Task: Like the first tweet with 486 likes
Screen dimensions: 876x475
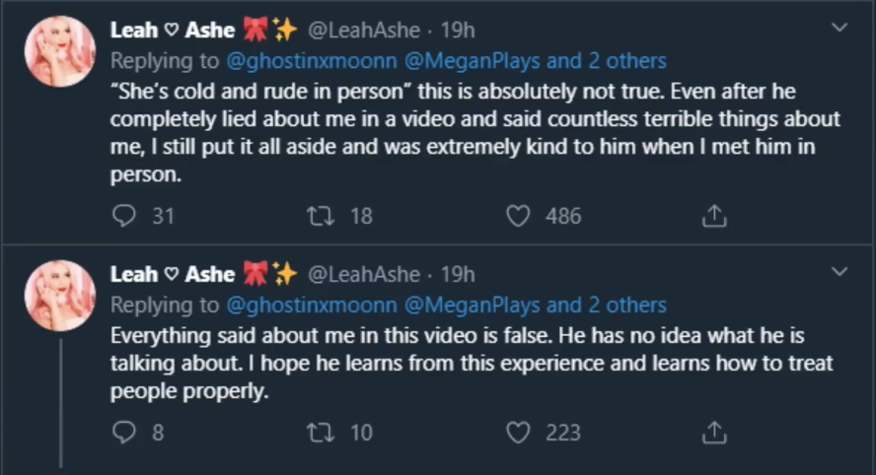Action: coord(519,216)
